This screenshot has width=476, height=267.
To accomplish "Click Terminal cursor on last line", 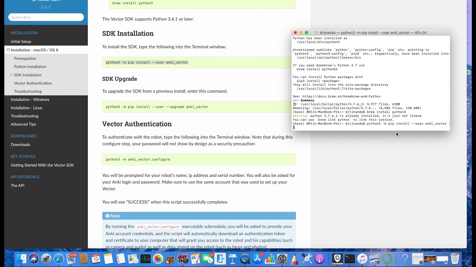I will [294, 128].
